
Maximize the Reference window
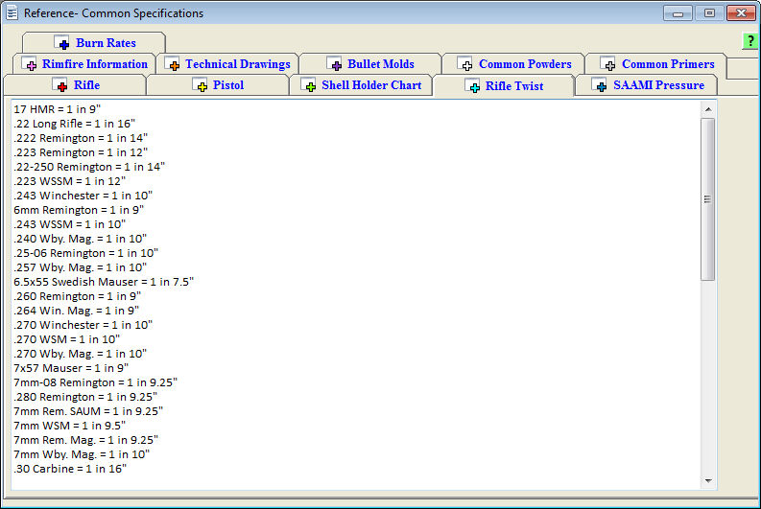pyautogui.click(x=709, y=13)
